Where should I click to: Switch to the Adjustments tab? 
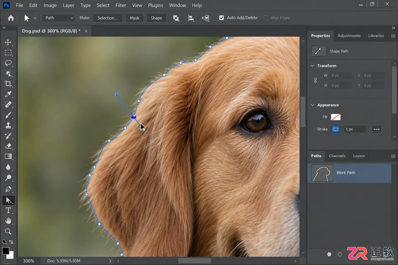point(349,36)
